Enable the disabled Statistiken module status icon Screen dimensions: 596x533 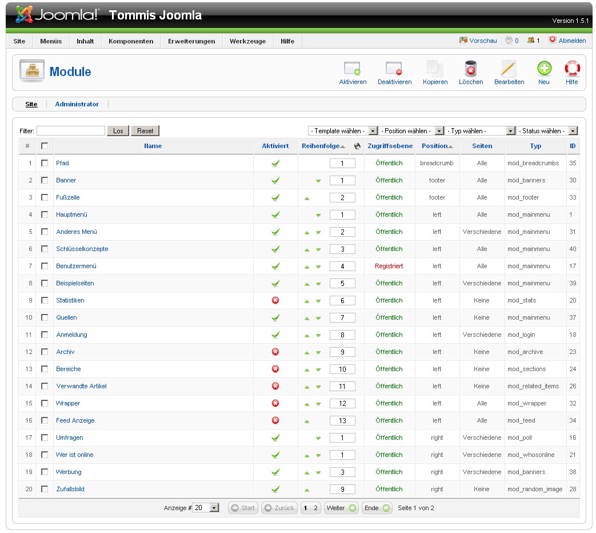click(275, 300)
